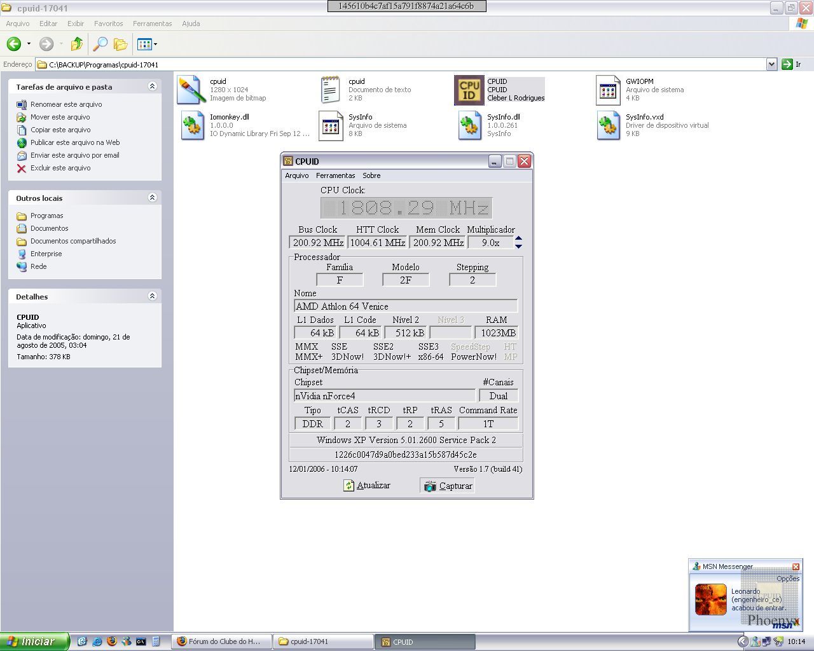Switch to cpuid-17041 taskbar button

pyautogui.click(x=324, y=641)
